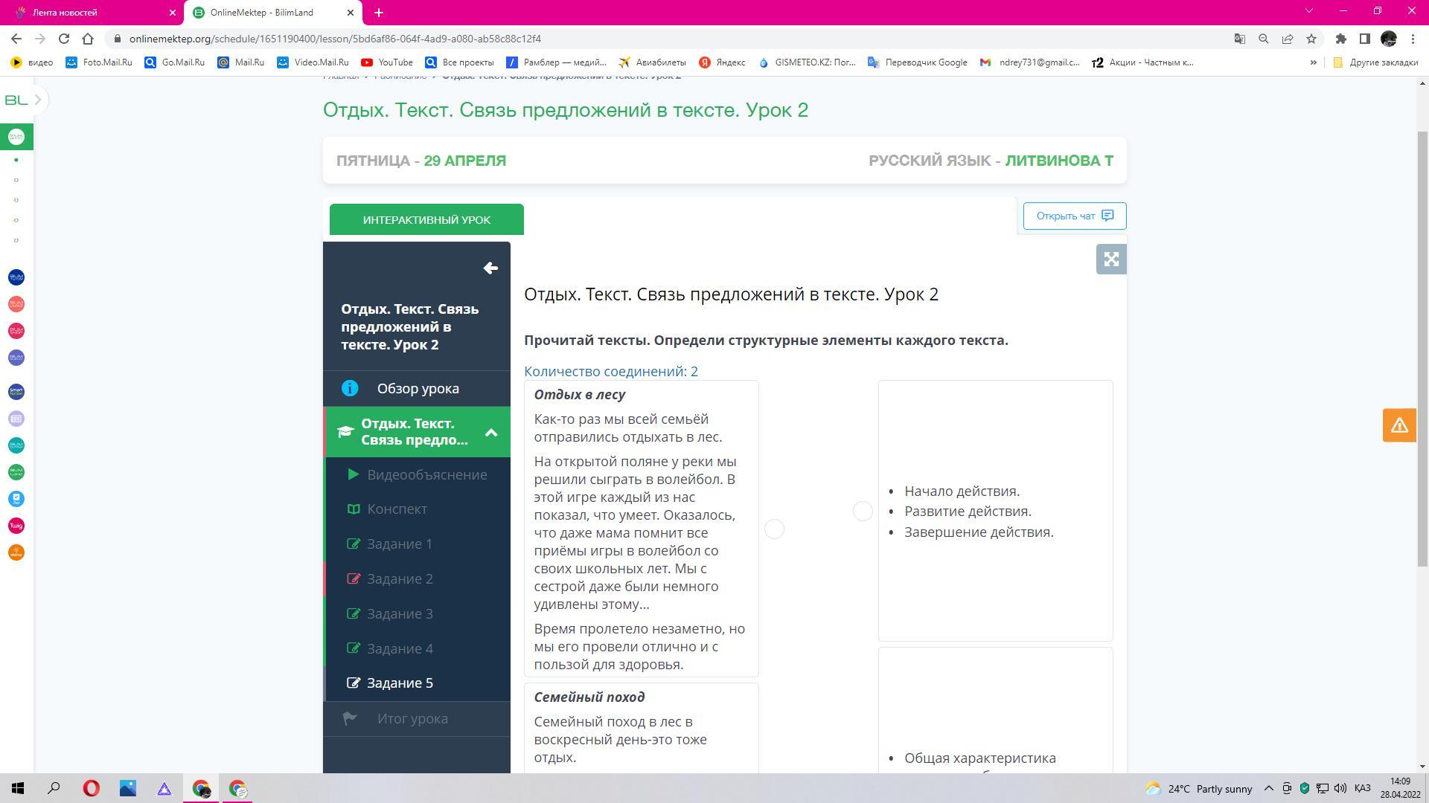Click the browser bookmark star icon
1429x803 pixels.
pyautogui.click(x=1311, y=39)
